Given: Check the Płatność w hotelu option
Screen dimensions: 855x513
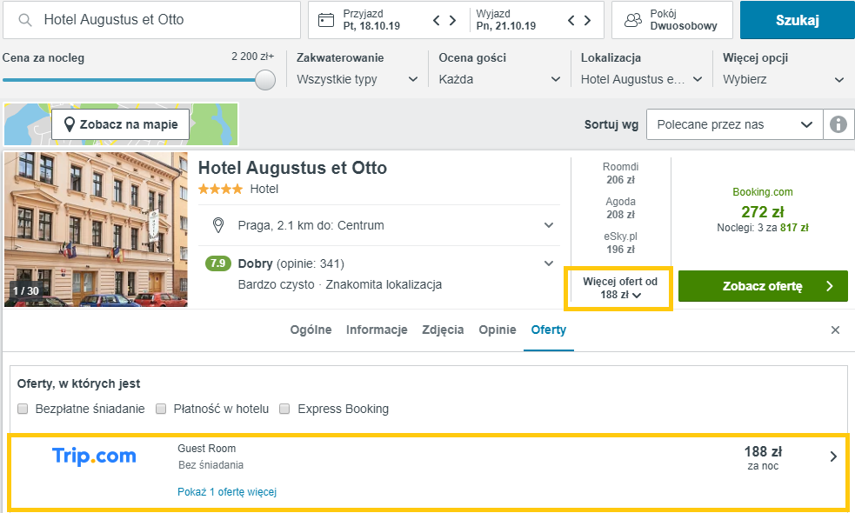Looking at the screenshot, I should click(x=161, y=409).
